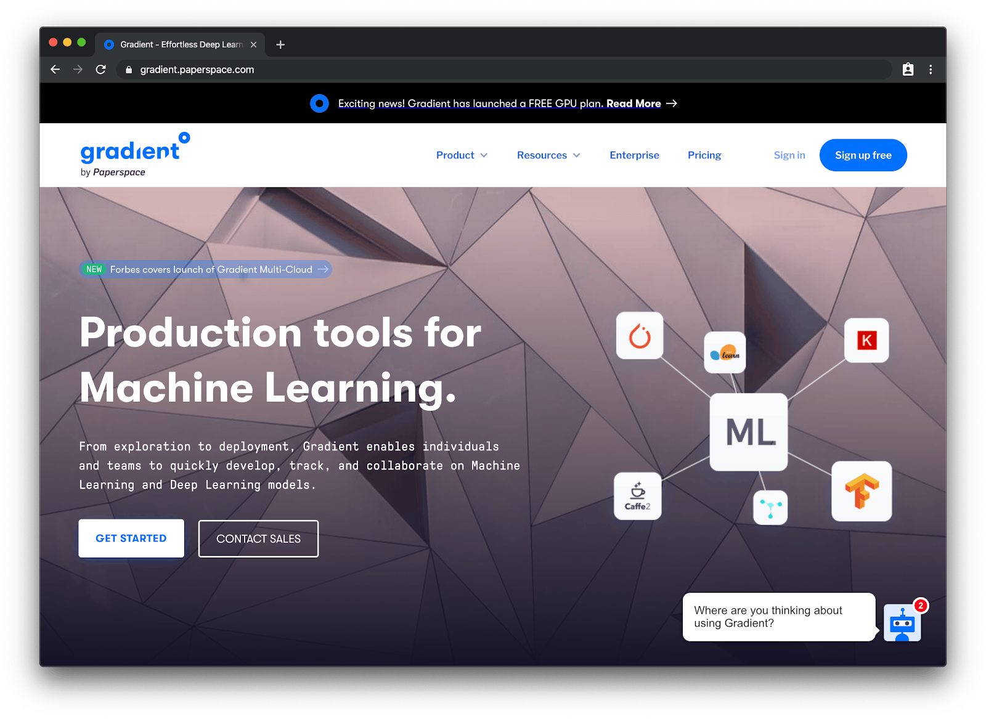The image size is (986, 719).
Task: Click the GET STARTED button
Action: 131,538
